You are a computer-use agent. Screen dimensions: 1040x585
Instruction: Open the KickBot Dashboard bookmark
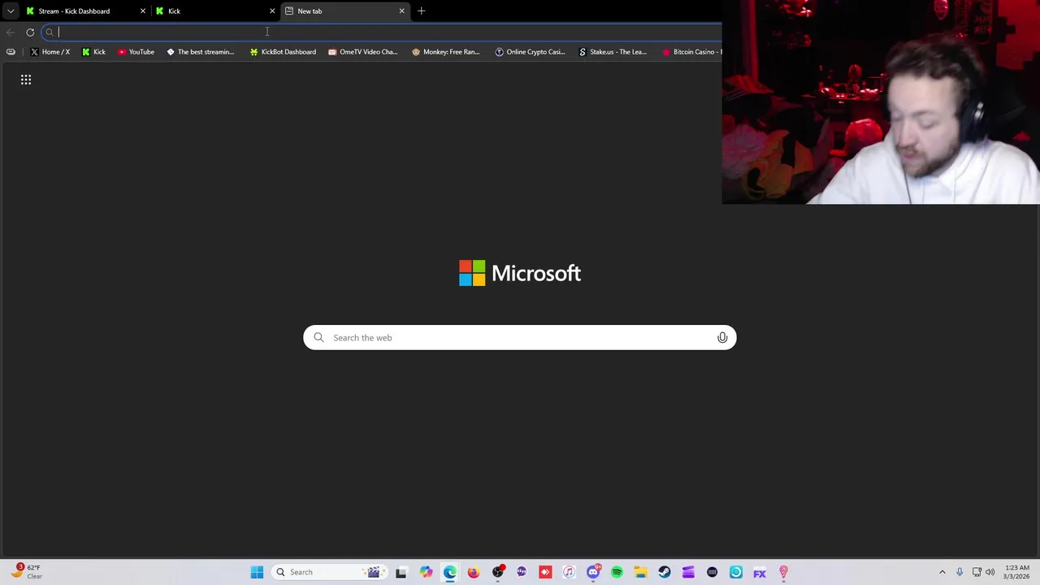(x=283, y=52)
